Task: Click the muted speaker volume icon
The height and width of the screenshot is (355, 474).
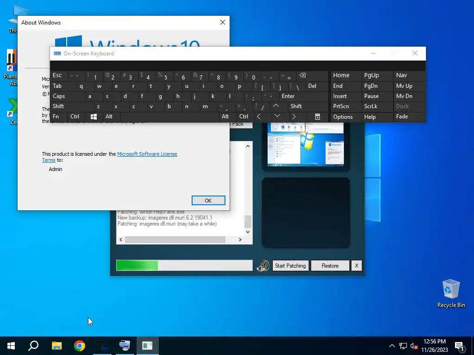Action: (x=414, y=346)
